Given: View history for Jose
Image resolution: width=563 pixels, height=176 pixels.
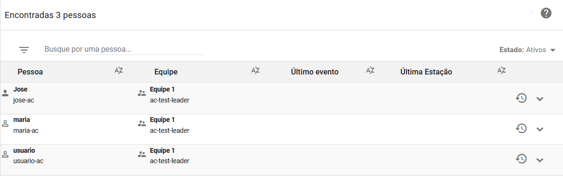Looking at the screenshot, I should click(x=521, y=98).
